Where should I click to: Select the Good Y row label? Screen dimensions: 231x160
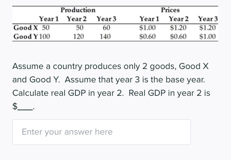click(x=26, y=36)
